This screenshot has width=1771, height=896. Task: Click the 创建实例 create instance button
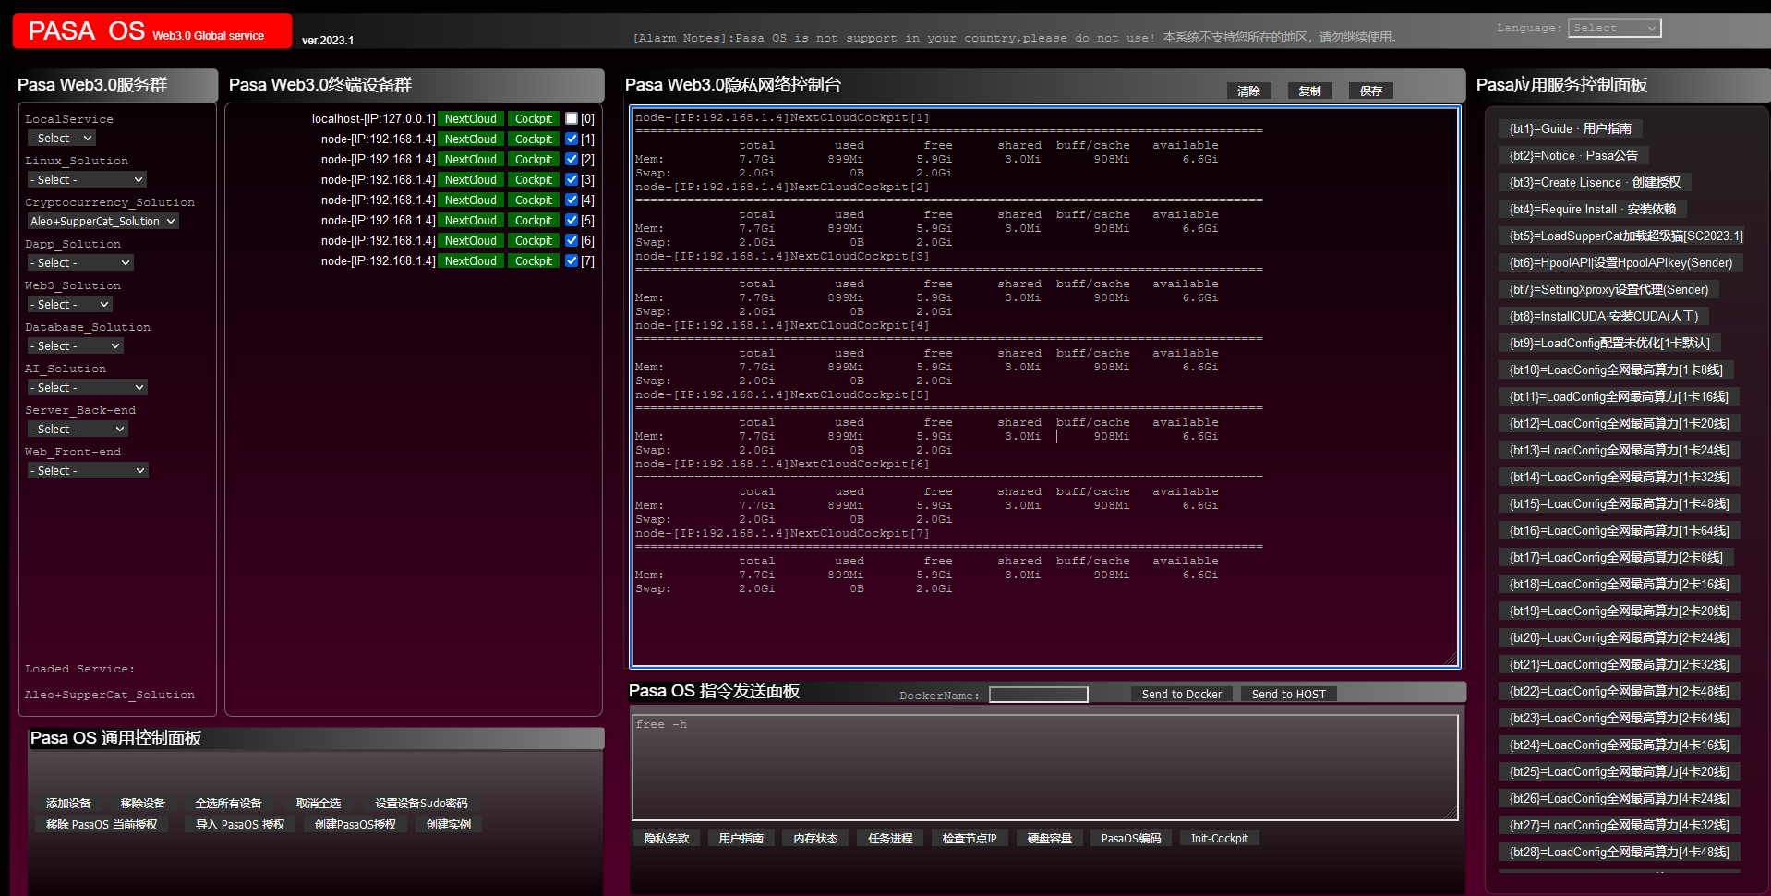pyautogui.click(x=449, y=824)
